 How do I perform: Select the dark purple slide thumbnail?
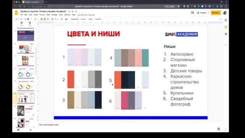[x=26, y=36]
